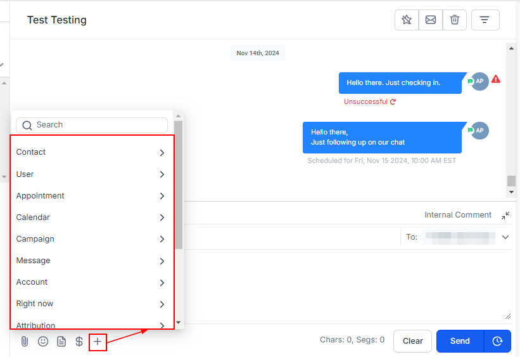The image size is (520, 357).
Task: Click AP avatar on follow-up message
Action: coord(479,131)
